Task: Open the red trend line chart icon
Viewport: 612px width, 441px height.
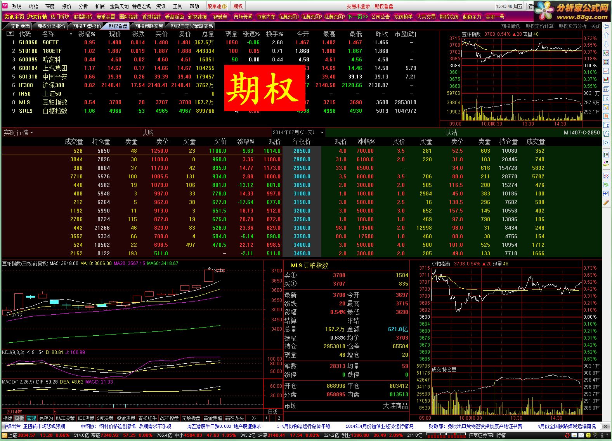Action: [x=606, y=71]
